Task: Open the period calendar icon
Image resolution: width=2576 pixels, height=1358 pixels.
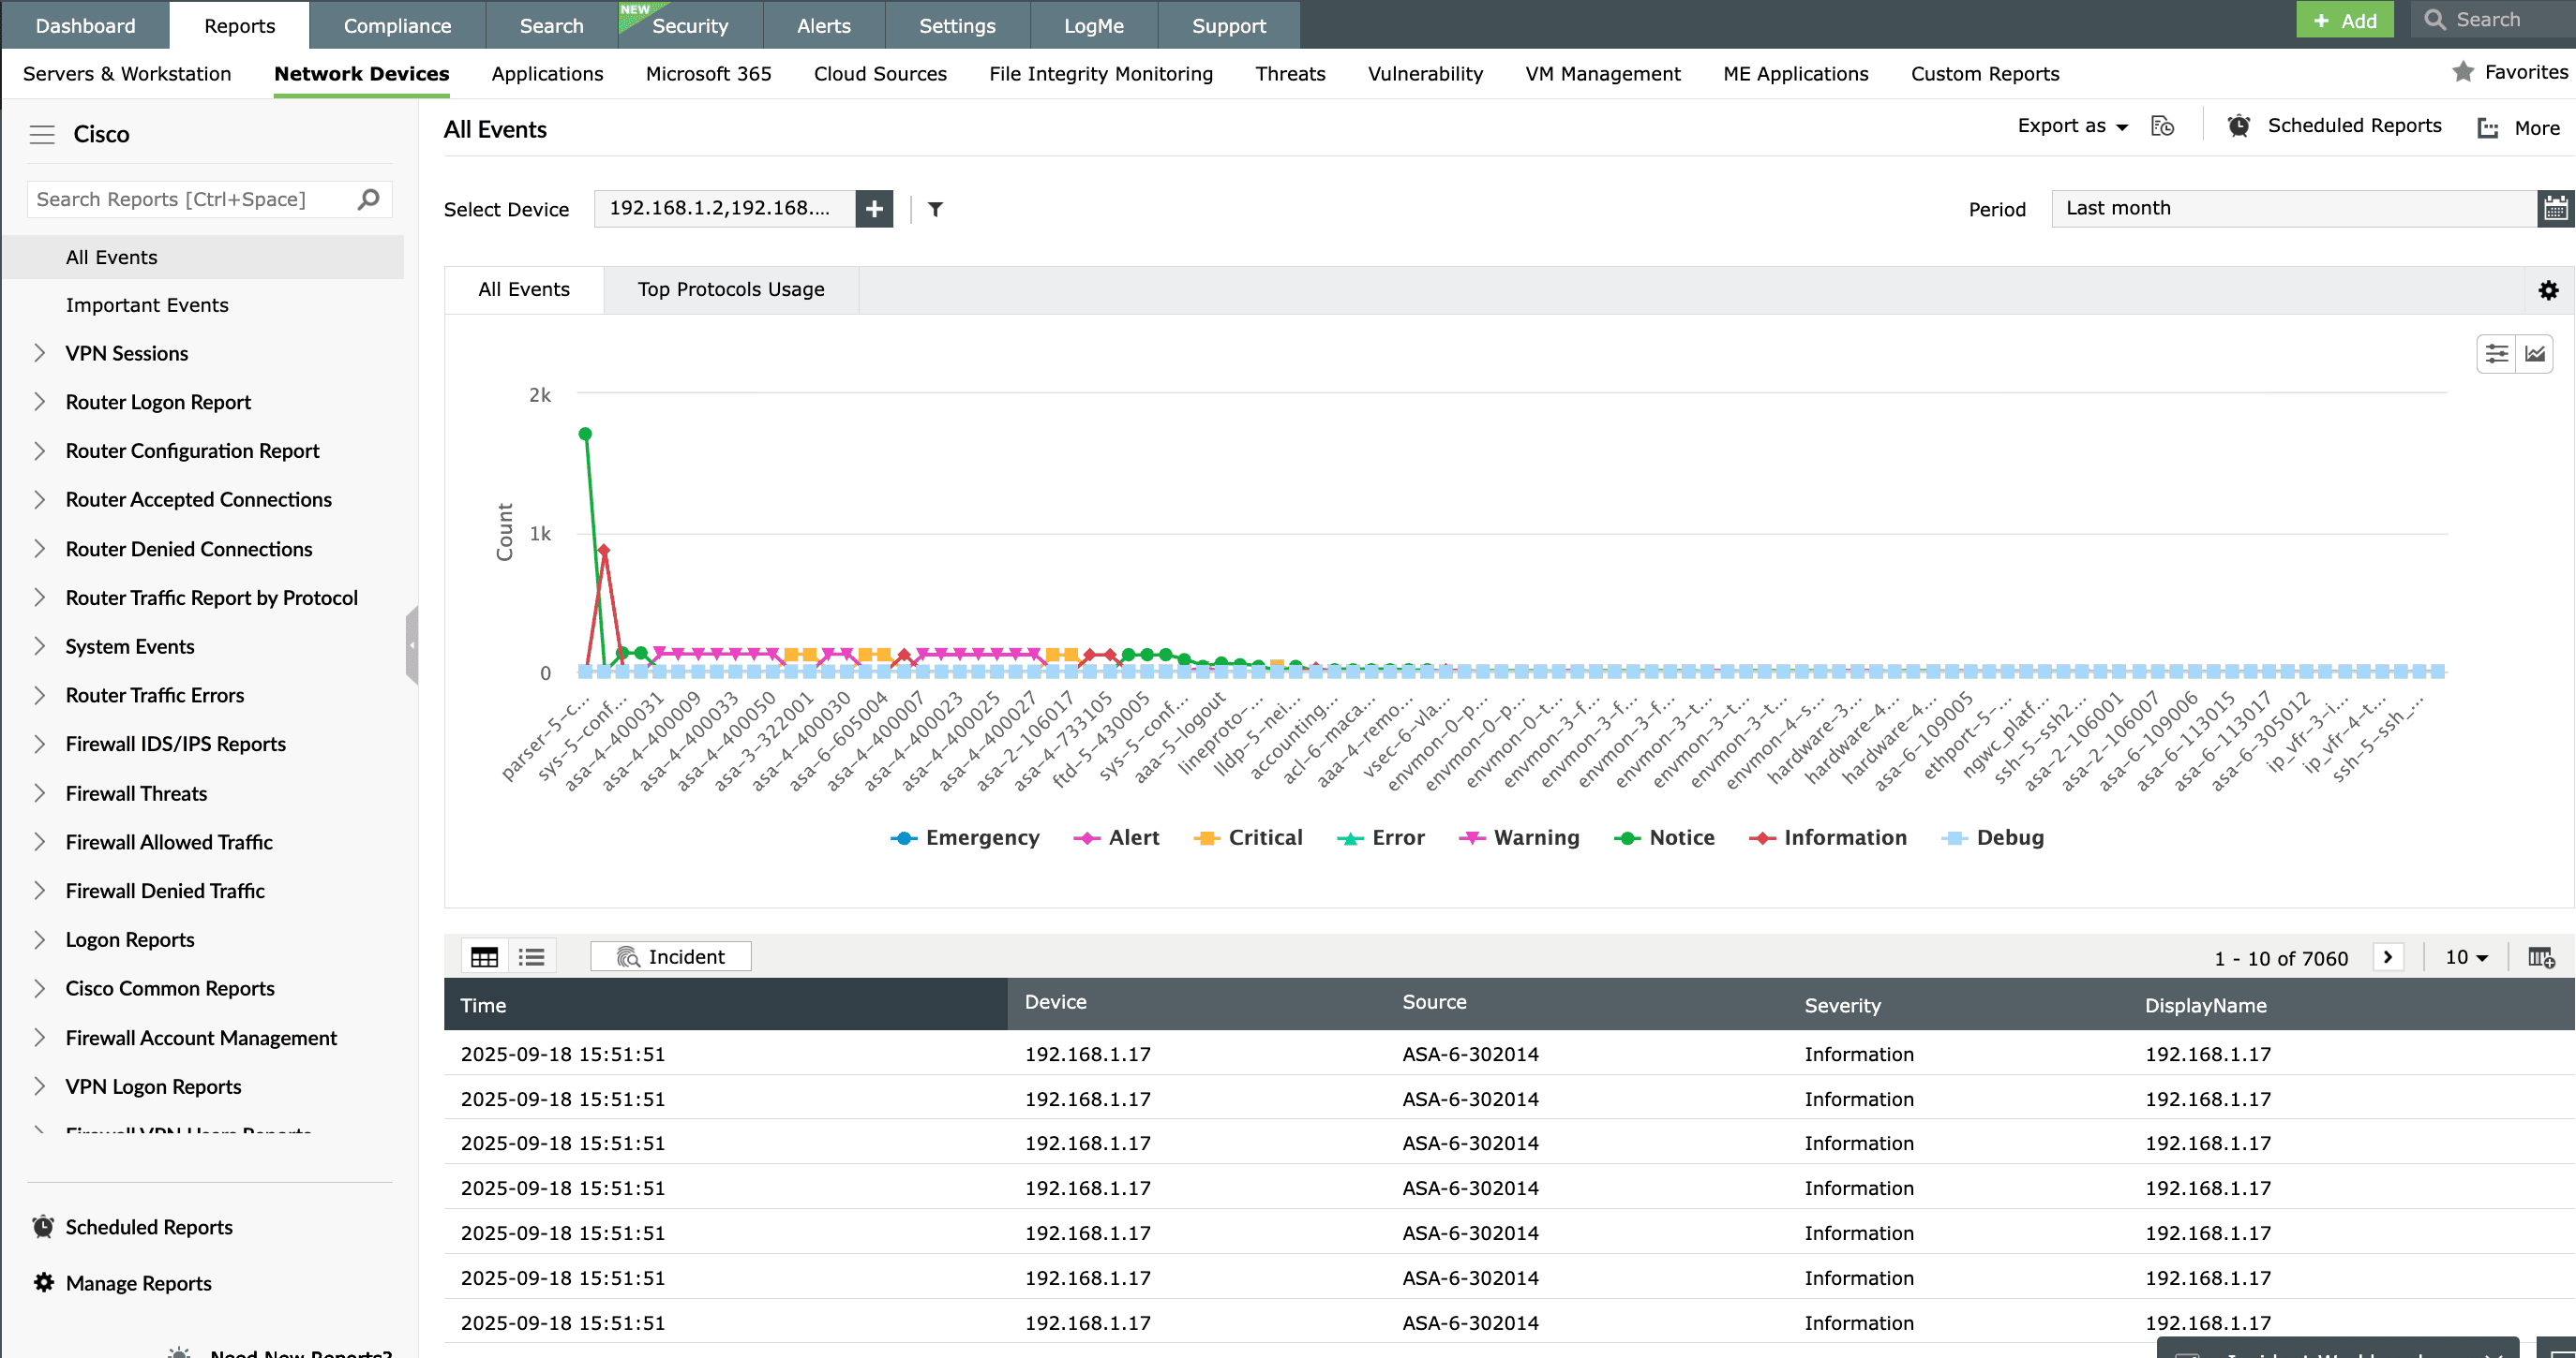Action: tap(2555, 208)
